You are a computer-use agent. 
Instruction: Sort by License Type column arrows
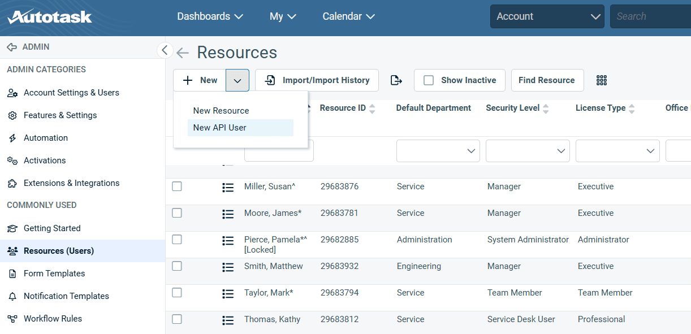(x=632, y=109)
